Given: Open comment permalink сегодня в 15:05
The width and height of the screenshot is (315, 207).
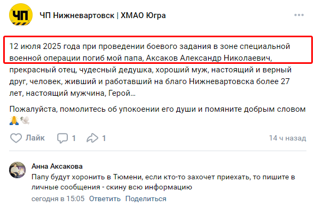Looking at the screenshot, I should pos(58,199).
